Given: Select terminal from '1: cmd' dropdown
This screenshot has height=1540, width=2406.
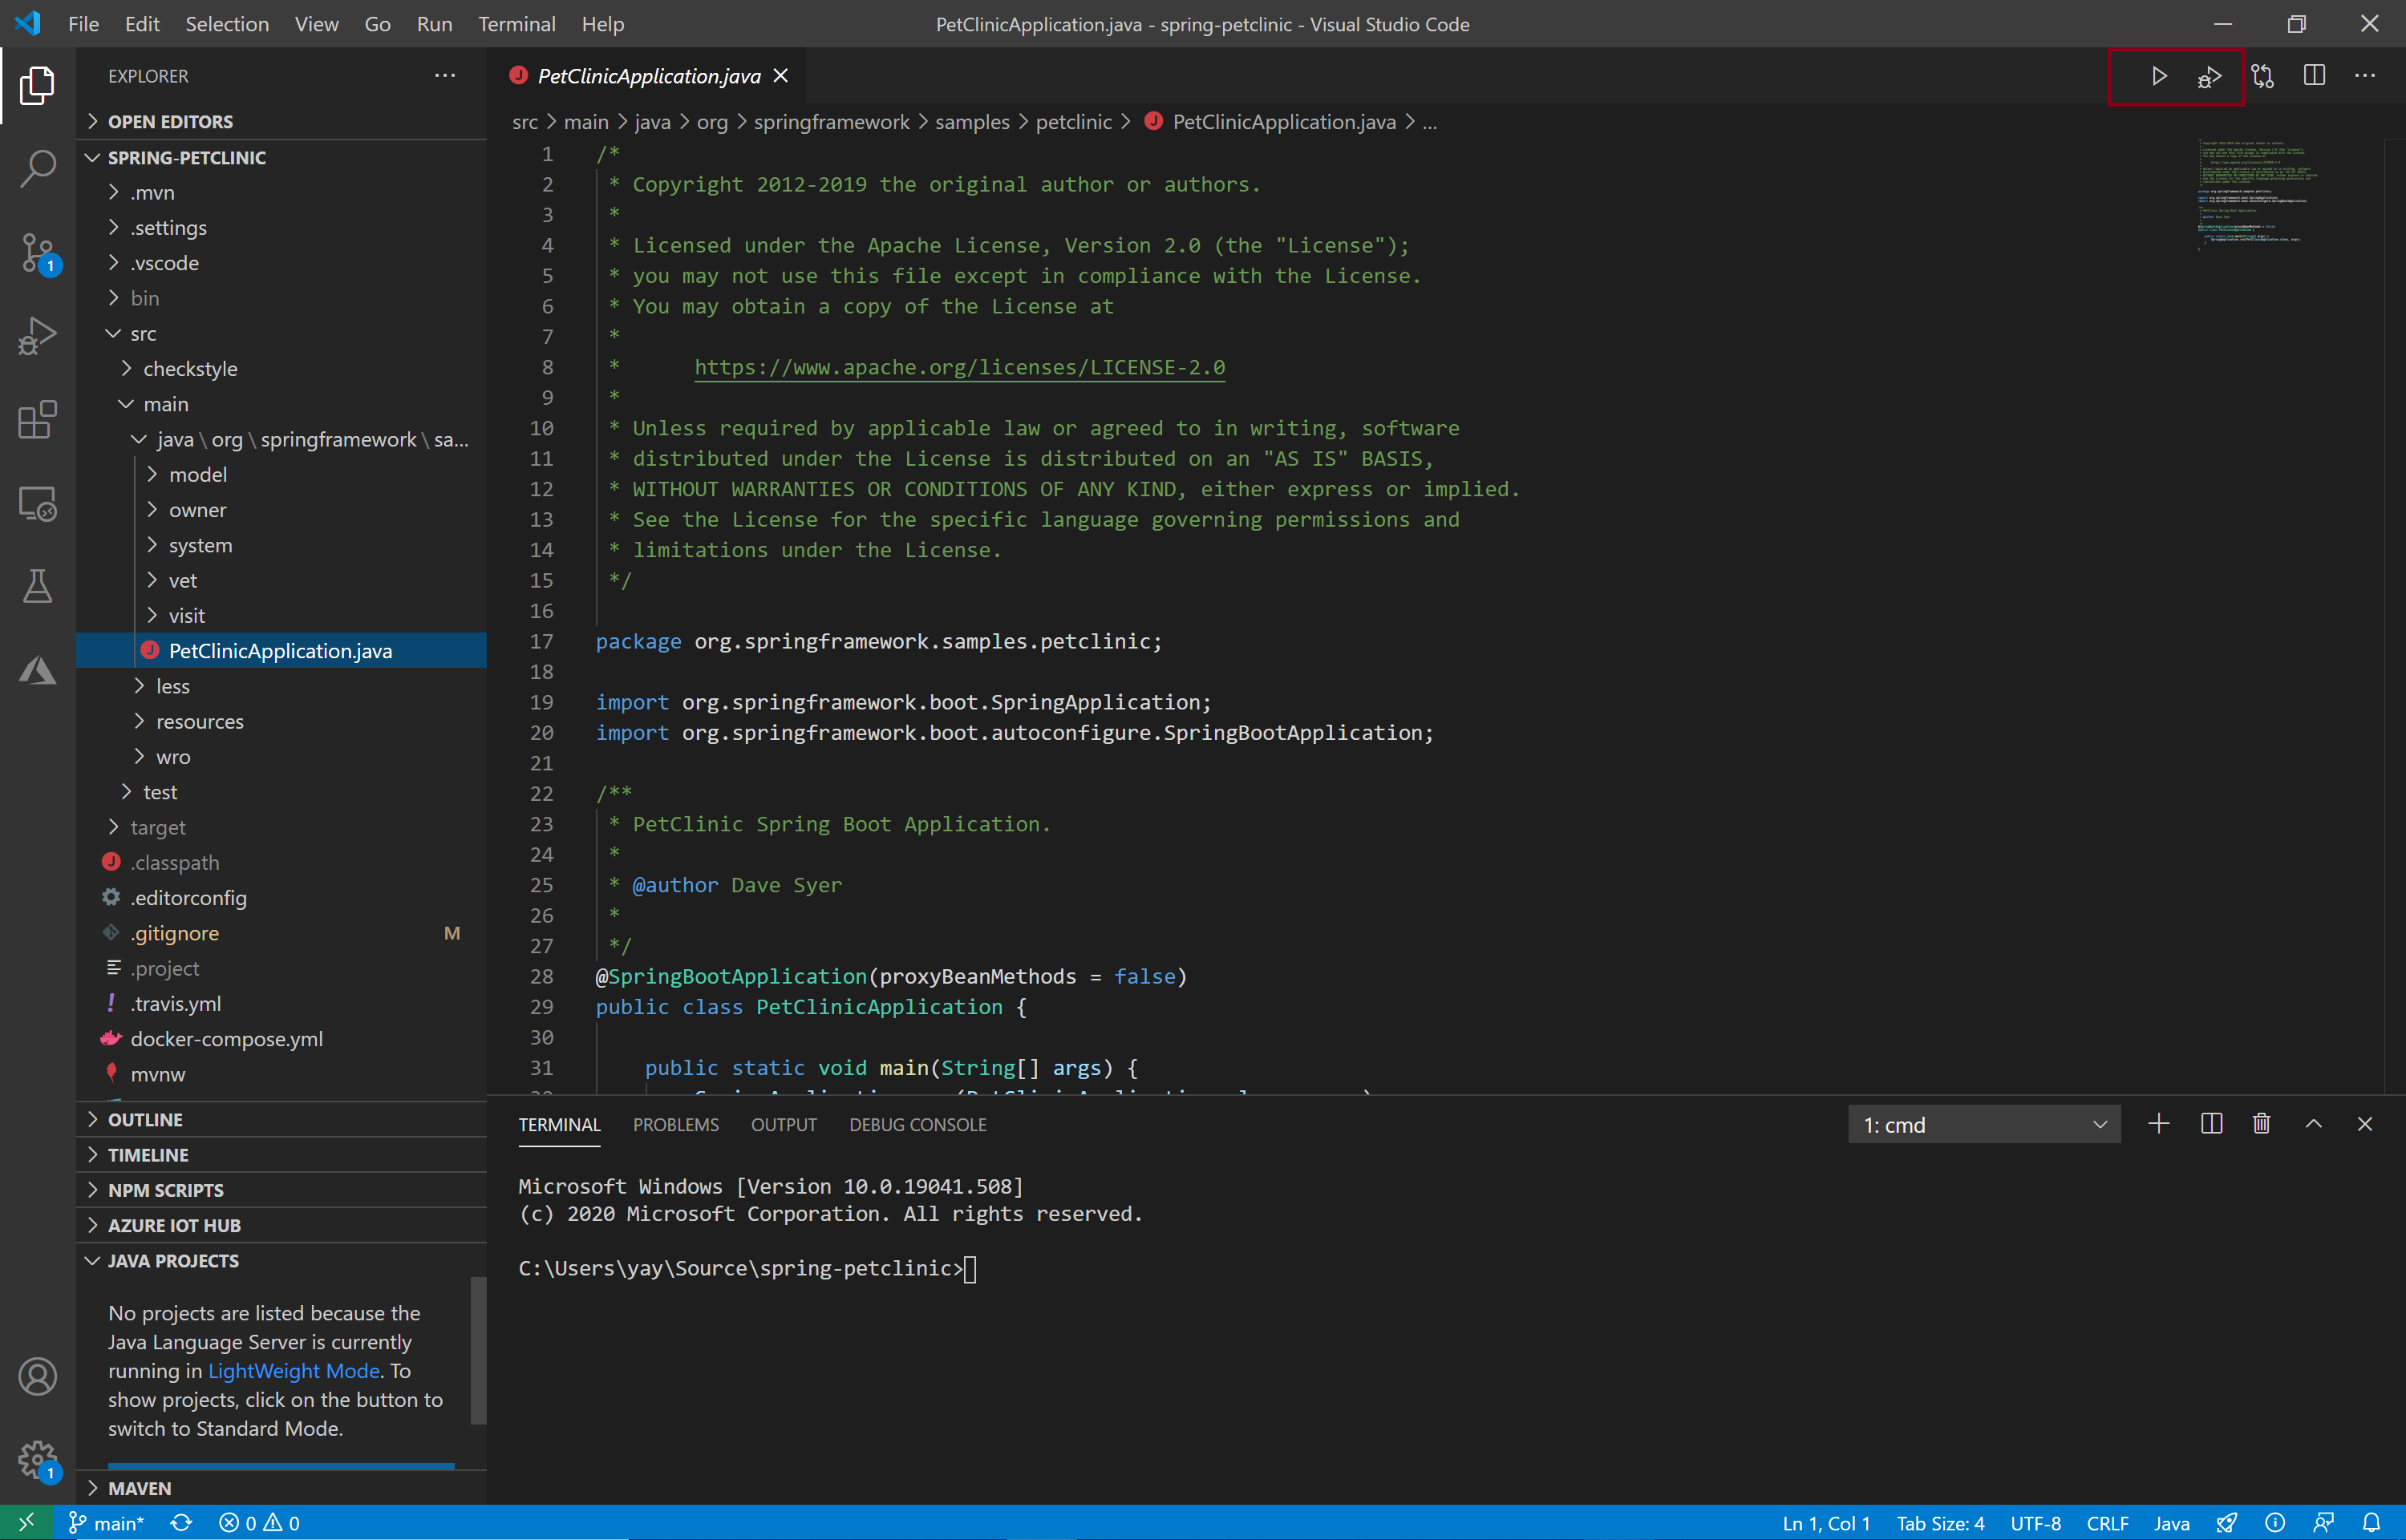Looking at the screenshot, I should click(x=1984, y=1125).
